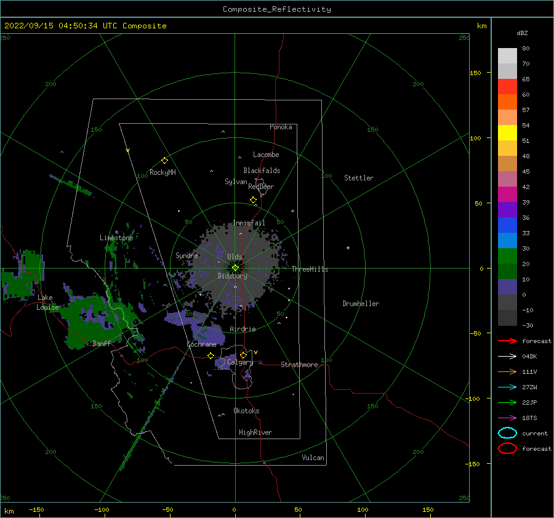Pick the bright yellow 51–54 dBZ swatch
554x518 pixels.
pos(507,133)
